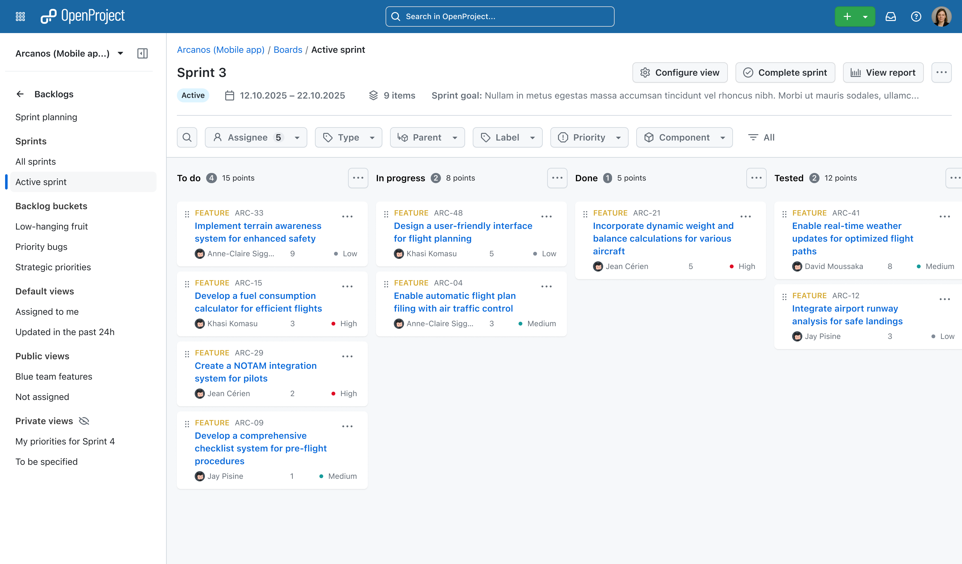Image resolution: width=962 pixels, height=564 pixels.
Task: Collapse the sidebar with the panel icon
Action: 143,53
